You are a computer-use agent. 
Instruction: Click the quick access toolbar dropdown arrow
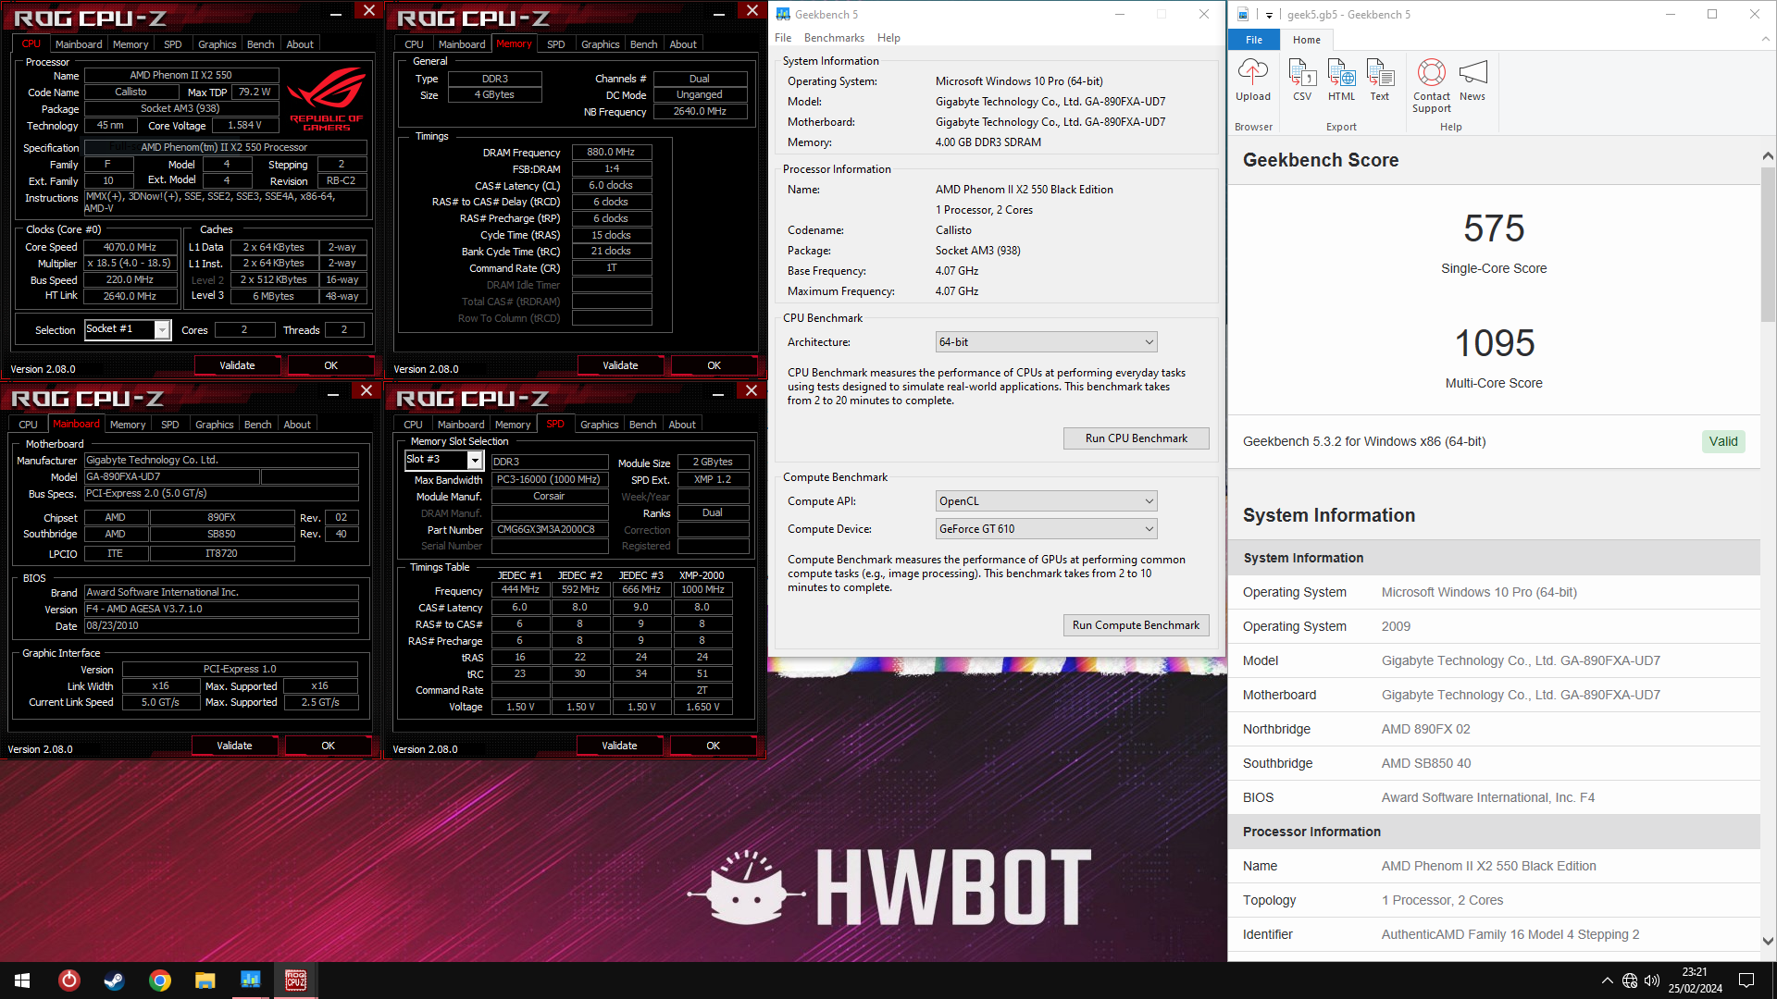1269,15
